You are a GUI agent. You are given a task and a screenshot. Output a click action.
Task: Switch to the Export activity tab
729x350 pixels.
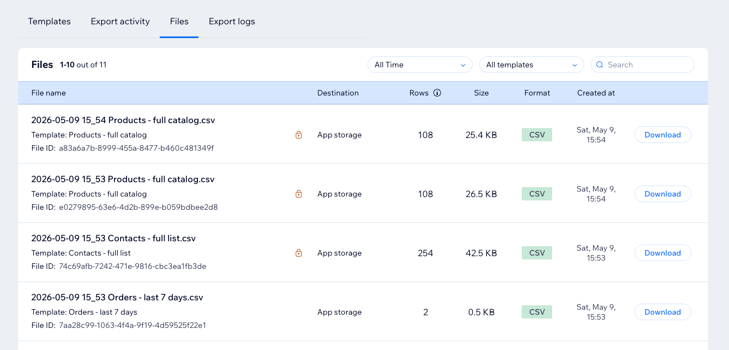[x=120, y=22]
